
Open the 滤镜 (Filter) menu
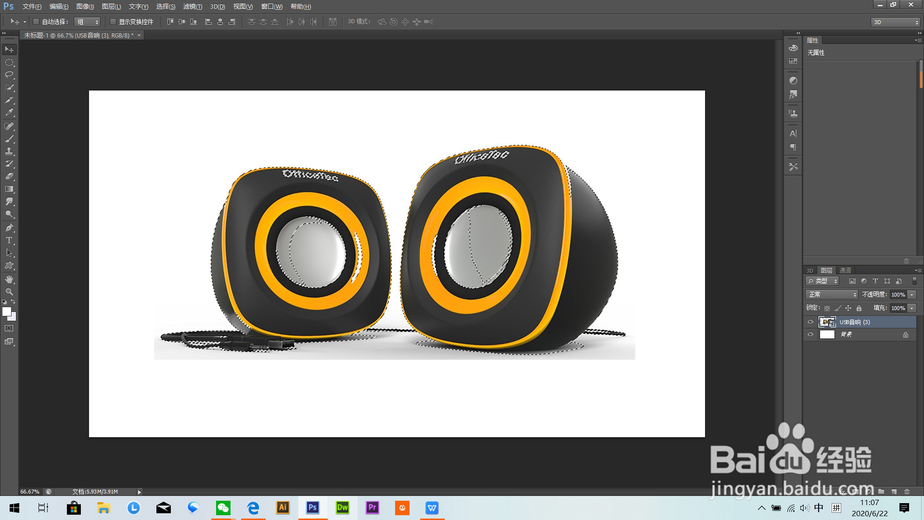192,6
